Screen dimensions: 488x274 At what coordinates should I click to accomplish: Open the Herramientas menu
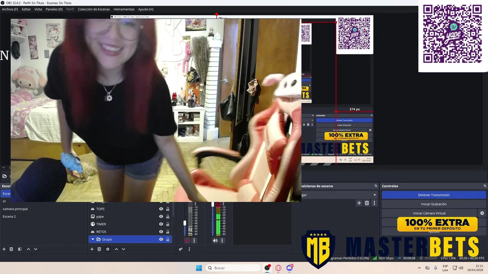tap(124, 9)
